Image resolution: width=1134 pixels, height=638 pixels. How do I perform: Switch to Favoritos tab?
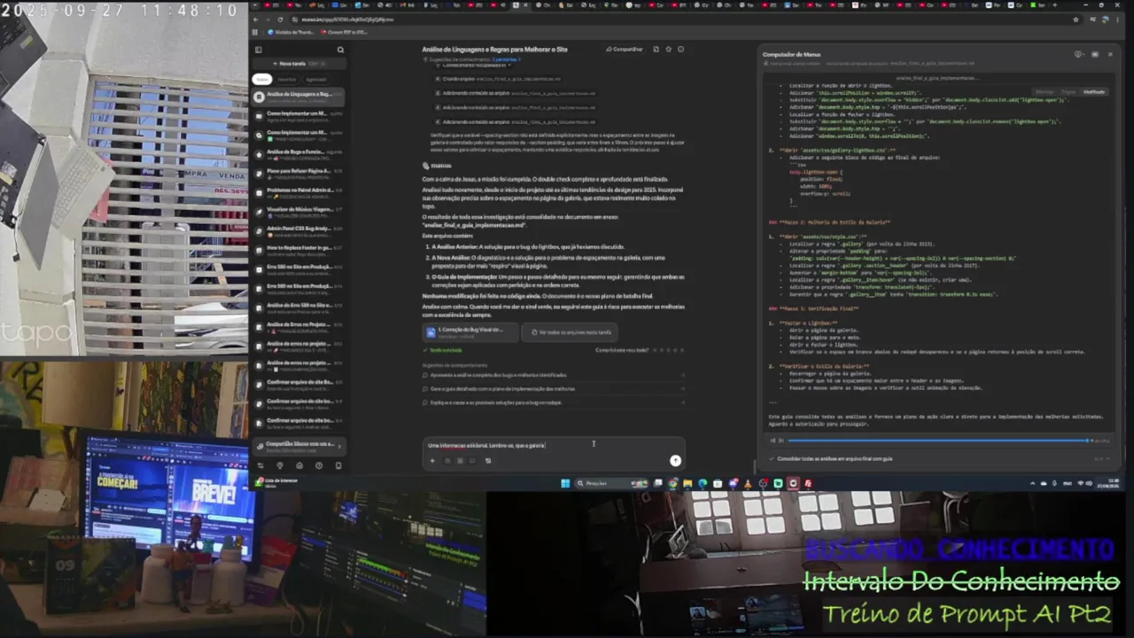click(287, 79)
